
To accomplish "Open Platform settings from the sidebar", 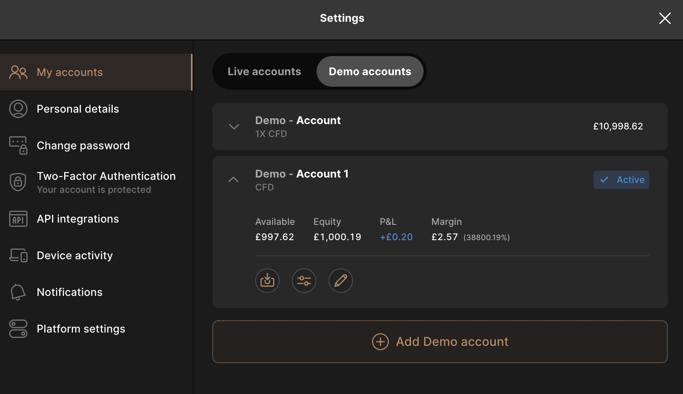I will [81, 328].
